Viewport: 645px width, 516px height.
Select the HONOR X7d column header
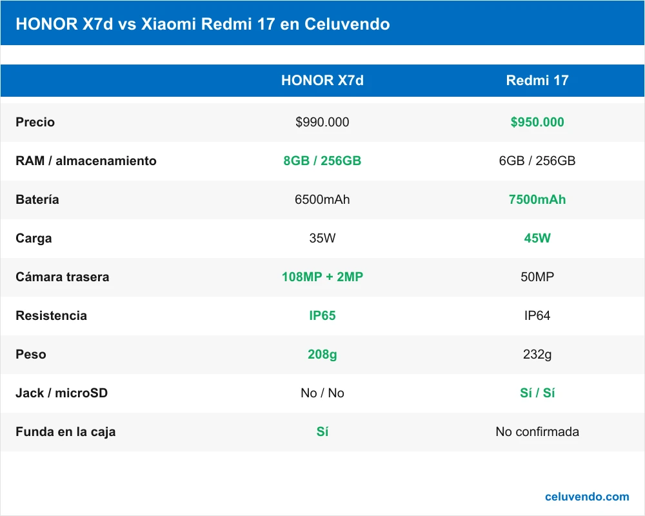click(x=322, y=80)
